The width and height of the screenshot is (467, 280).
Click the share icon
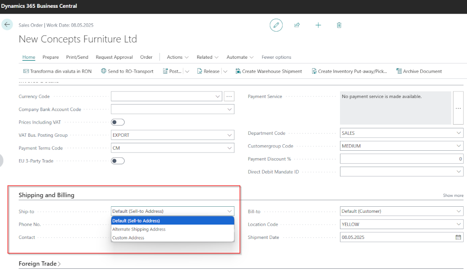click(x=297, y=25)
